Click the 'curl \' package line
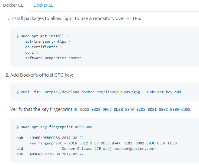Screen dimensions: 199x165 pos(32,52)
